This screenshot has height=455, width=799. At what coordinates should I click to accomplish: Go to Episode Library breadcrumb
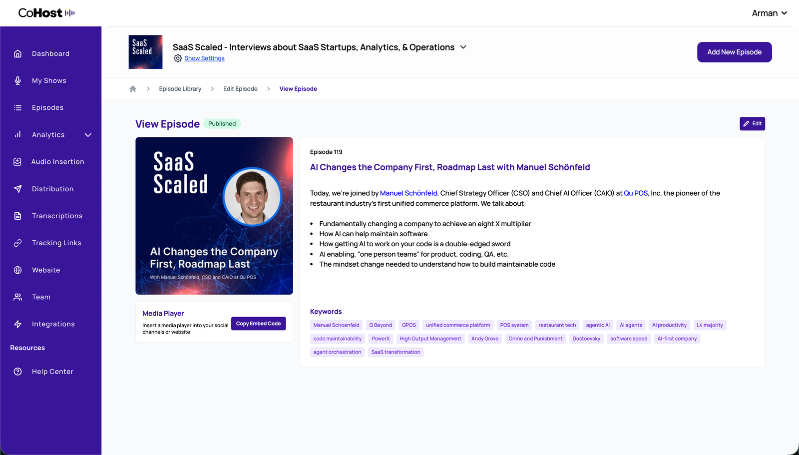(180, 89)
